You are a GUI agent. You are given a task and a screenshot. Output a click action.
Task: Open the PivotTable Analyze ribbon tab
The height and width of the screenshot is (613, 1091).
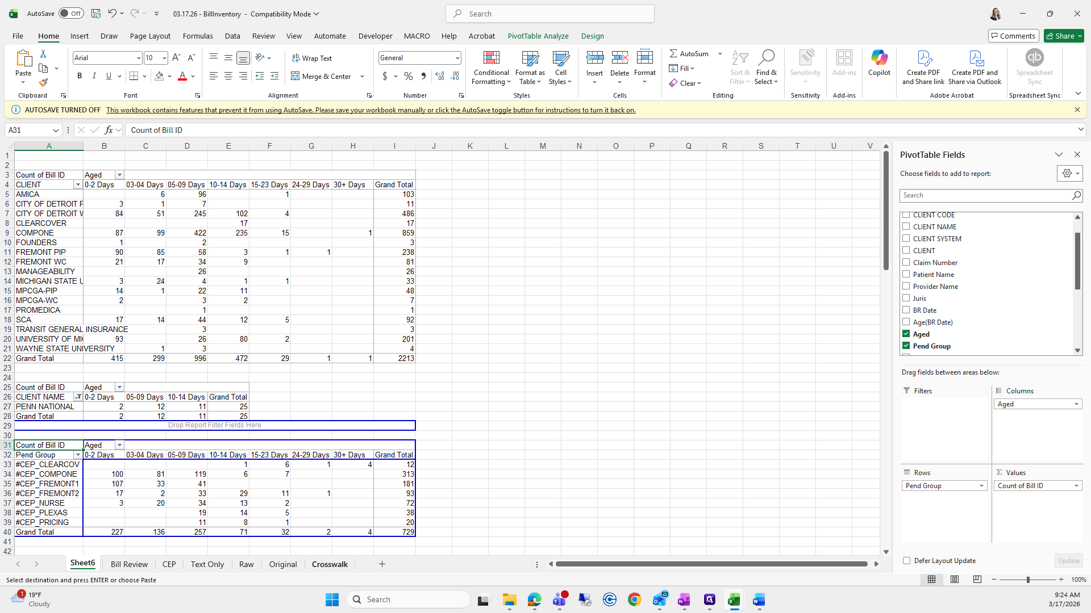click(x=538, y=36)
